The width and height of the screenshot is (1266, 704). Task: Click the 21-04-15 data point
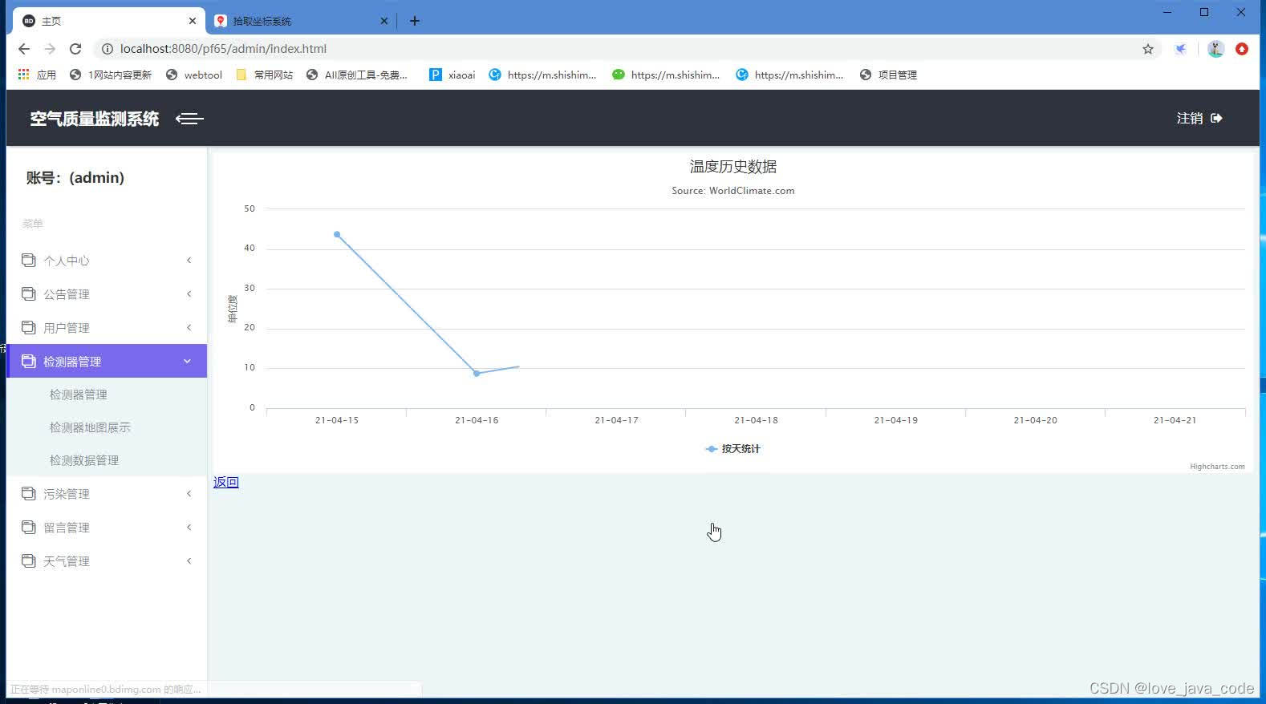337,235
